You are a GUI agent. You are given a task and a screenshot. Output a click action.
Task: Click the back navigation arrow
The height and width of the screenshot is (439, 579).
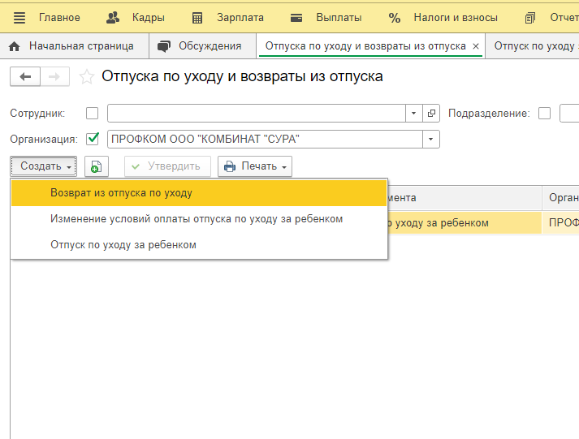pos(25,76)
